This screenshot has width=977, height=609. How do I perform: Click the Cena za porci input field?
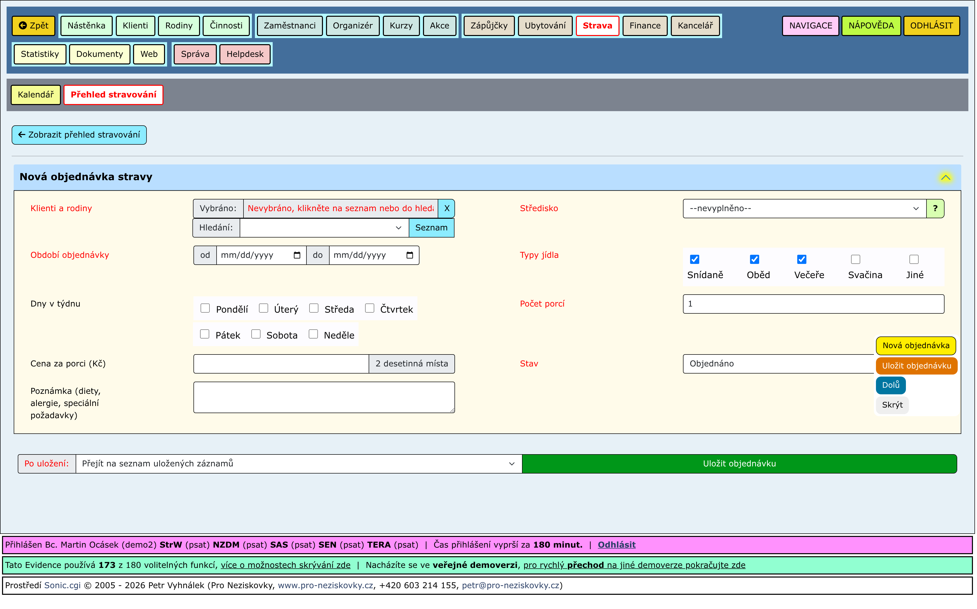pos(281,364)
